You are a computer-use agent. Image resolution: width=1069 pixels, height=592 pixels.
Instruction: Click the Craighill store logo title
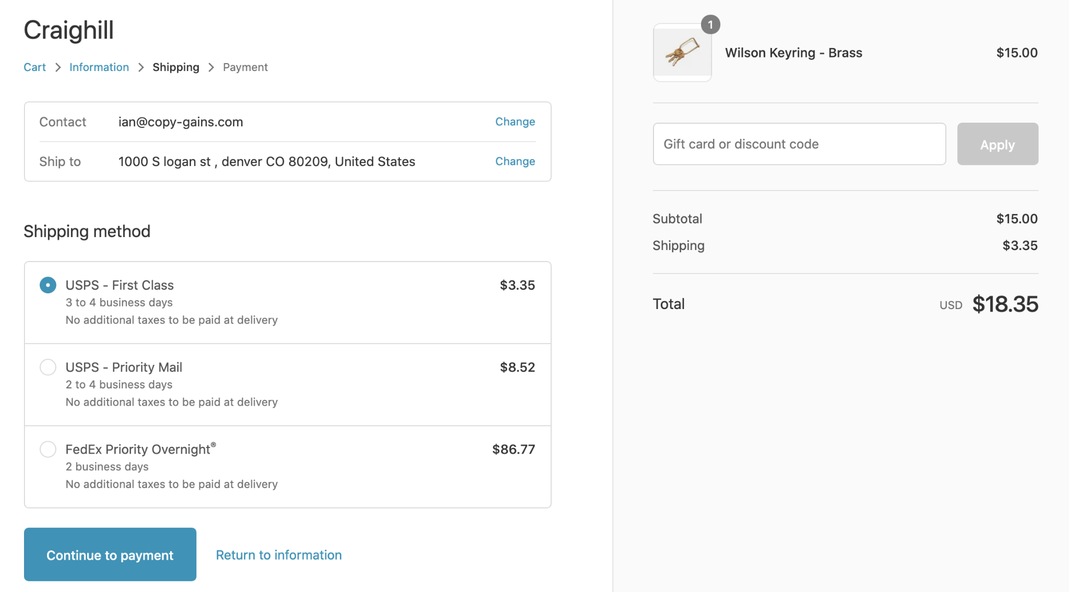point(68,30)
